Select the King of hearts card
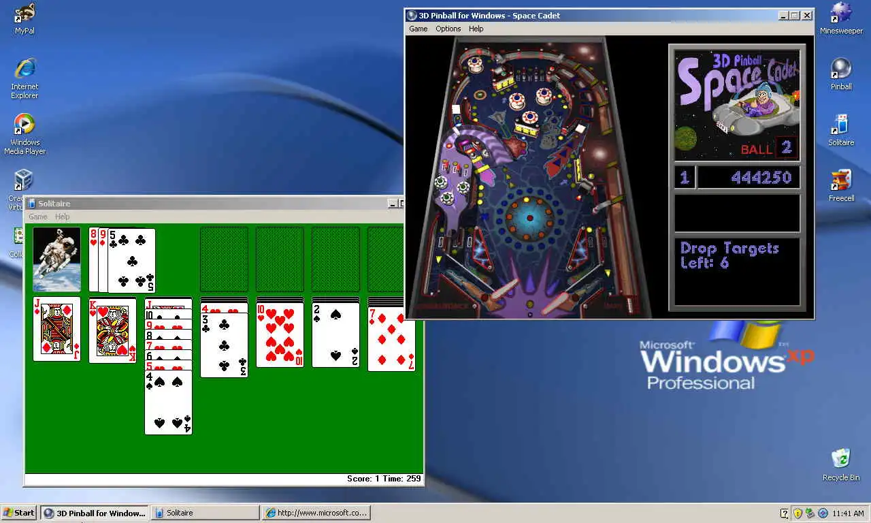The image size is (871, 523). (112, 330)
